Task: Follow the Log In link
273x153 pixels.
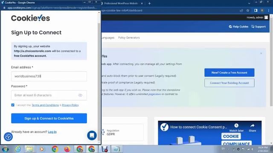Action: (x=52, y=132)
